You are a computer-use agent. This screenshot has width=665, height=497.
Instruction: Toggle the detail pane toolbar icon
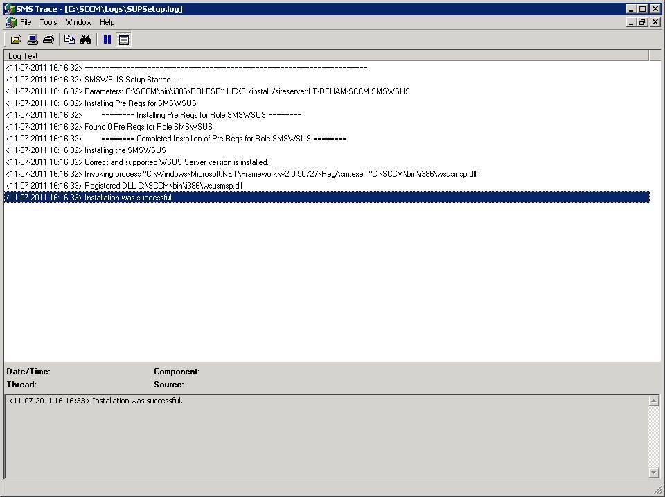(x=124, y=40)
